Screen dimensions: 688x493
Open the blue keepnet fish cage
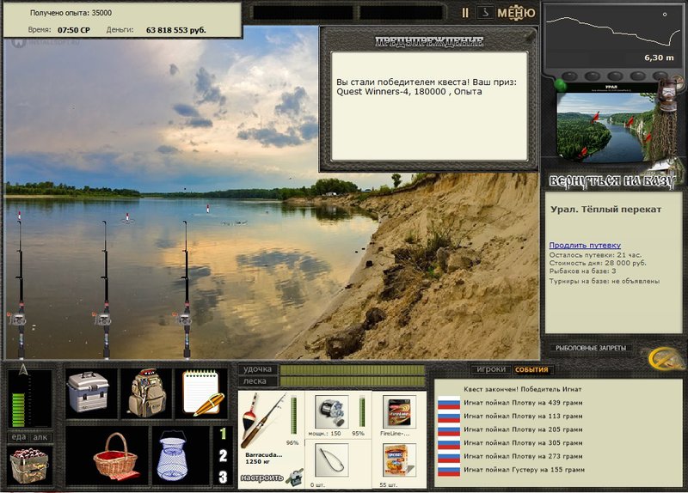point(174,456)
